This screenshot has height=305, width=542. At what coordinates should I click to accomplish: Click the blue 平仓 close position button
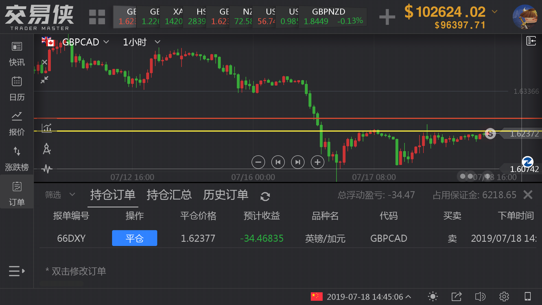[134, 238]
